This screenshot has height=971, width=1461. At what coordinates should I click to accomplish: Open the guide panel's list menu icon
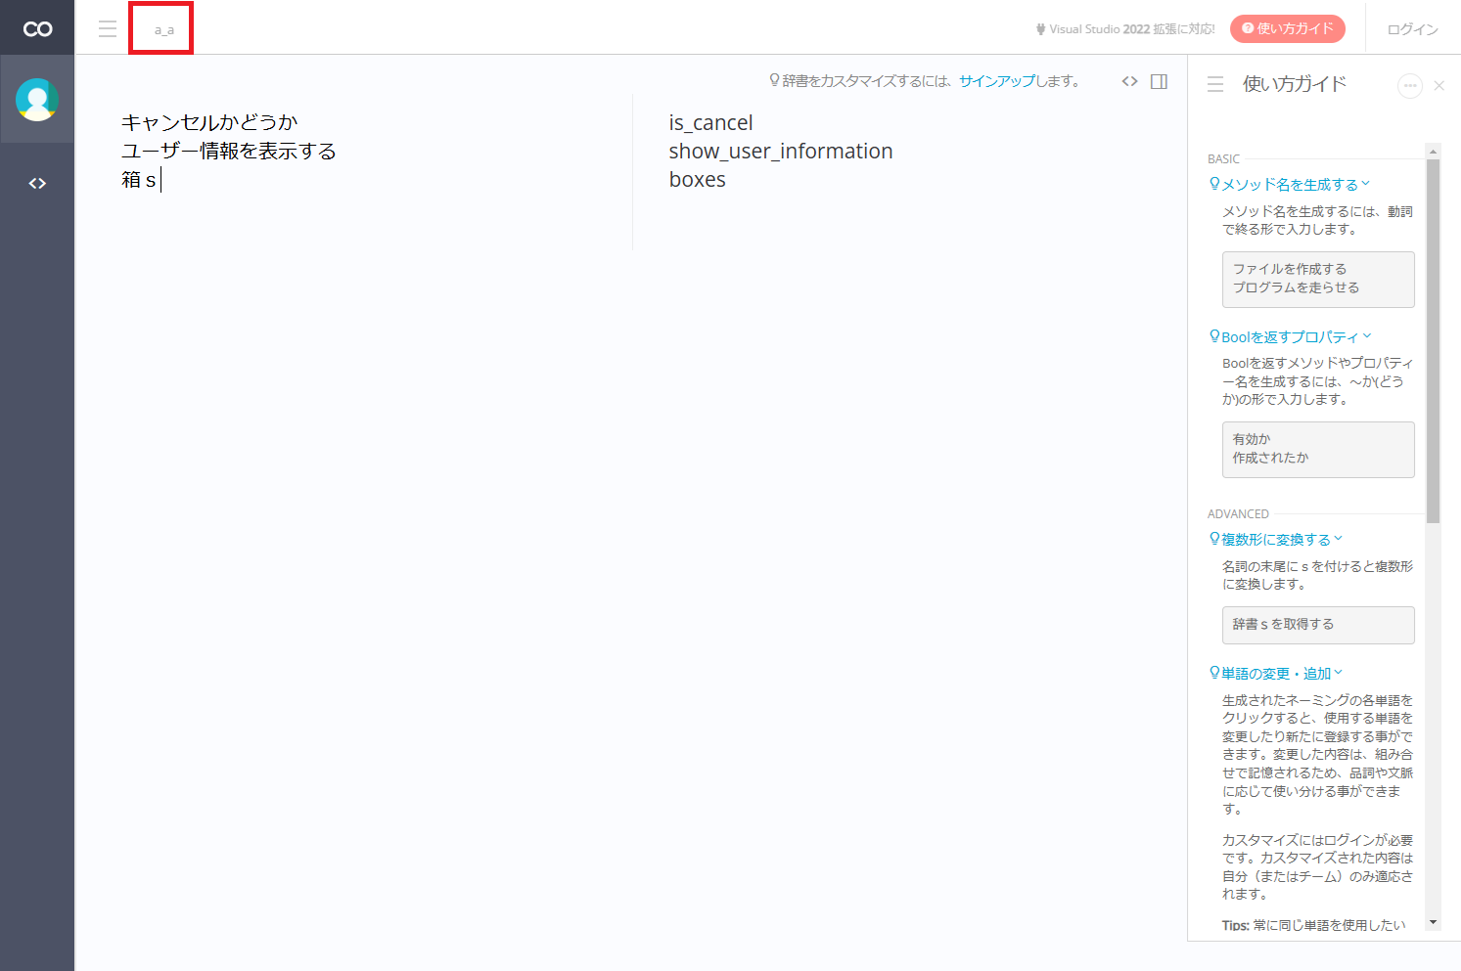point(1215,85)
